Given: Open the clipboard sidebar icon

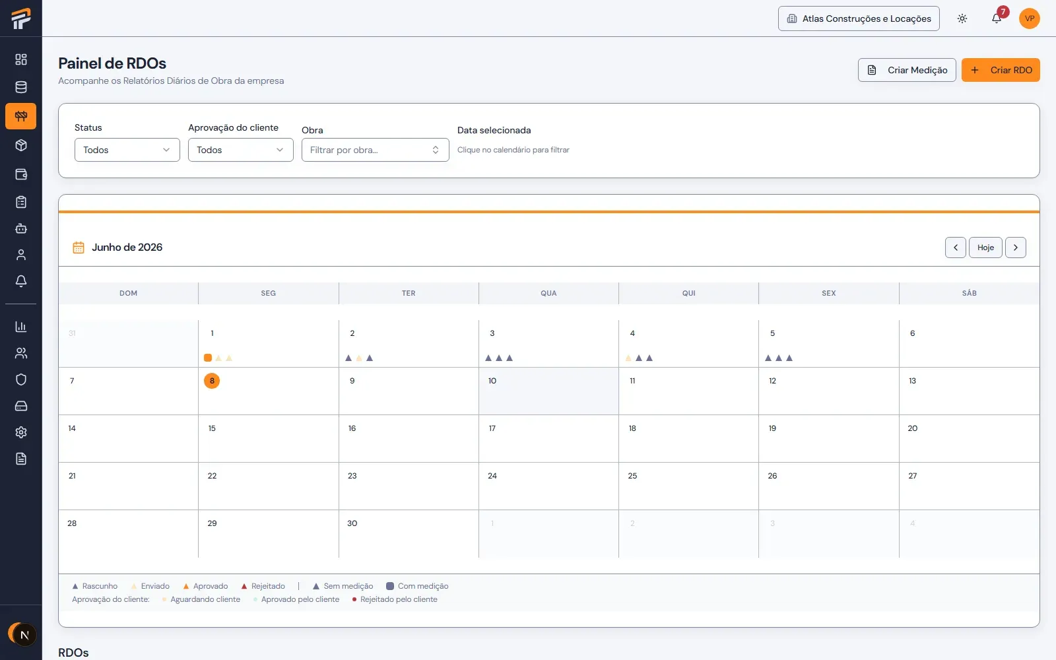Looking at the screenshot, I should (21, 202).
